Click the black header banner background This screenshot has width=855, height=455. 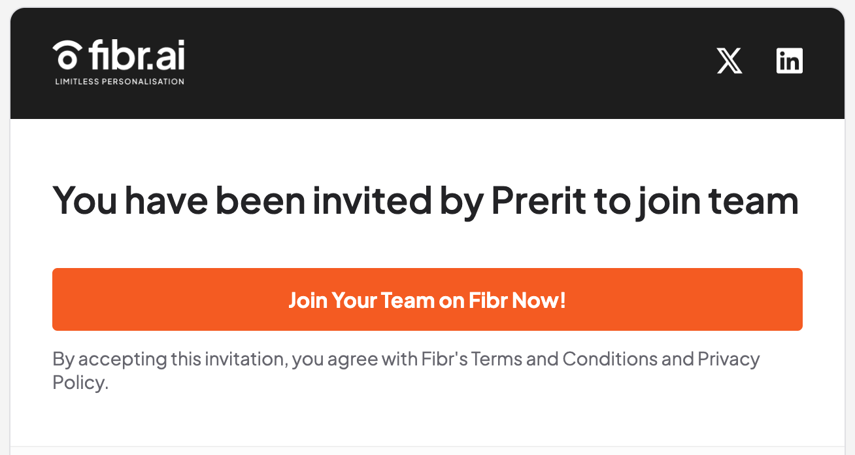tap(427, 63)
